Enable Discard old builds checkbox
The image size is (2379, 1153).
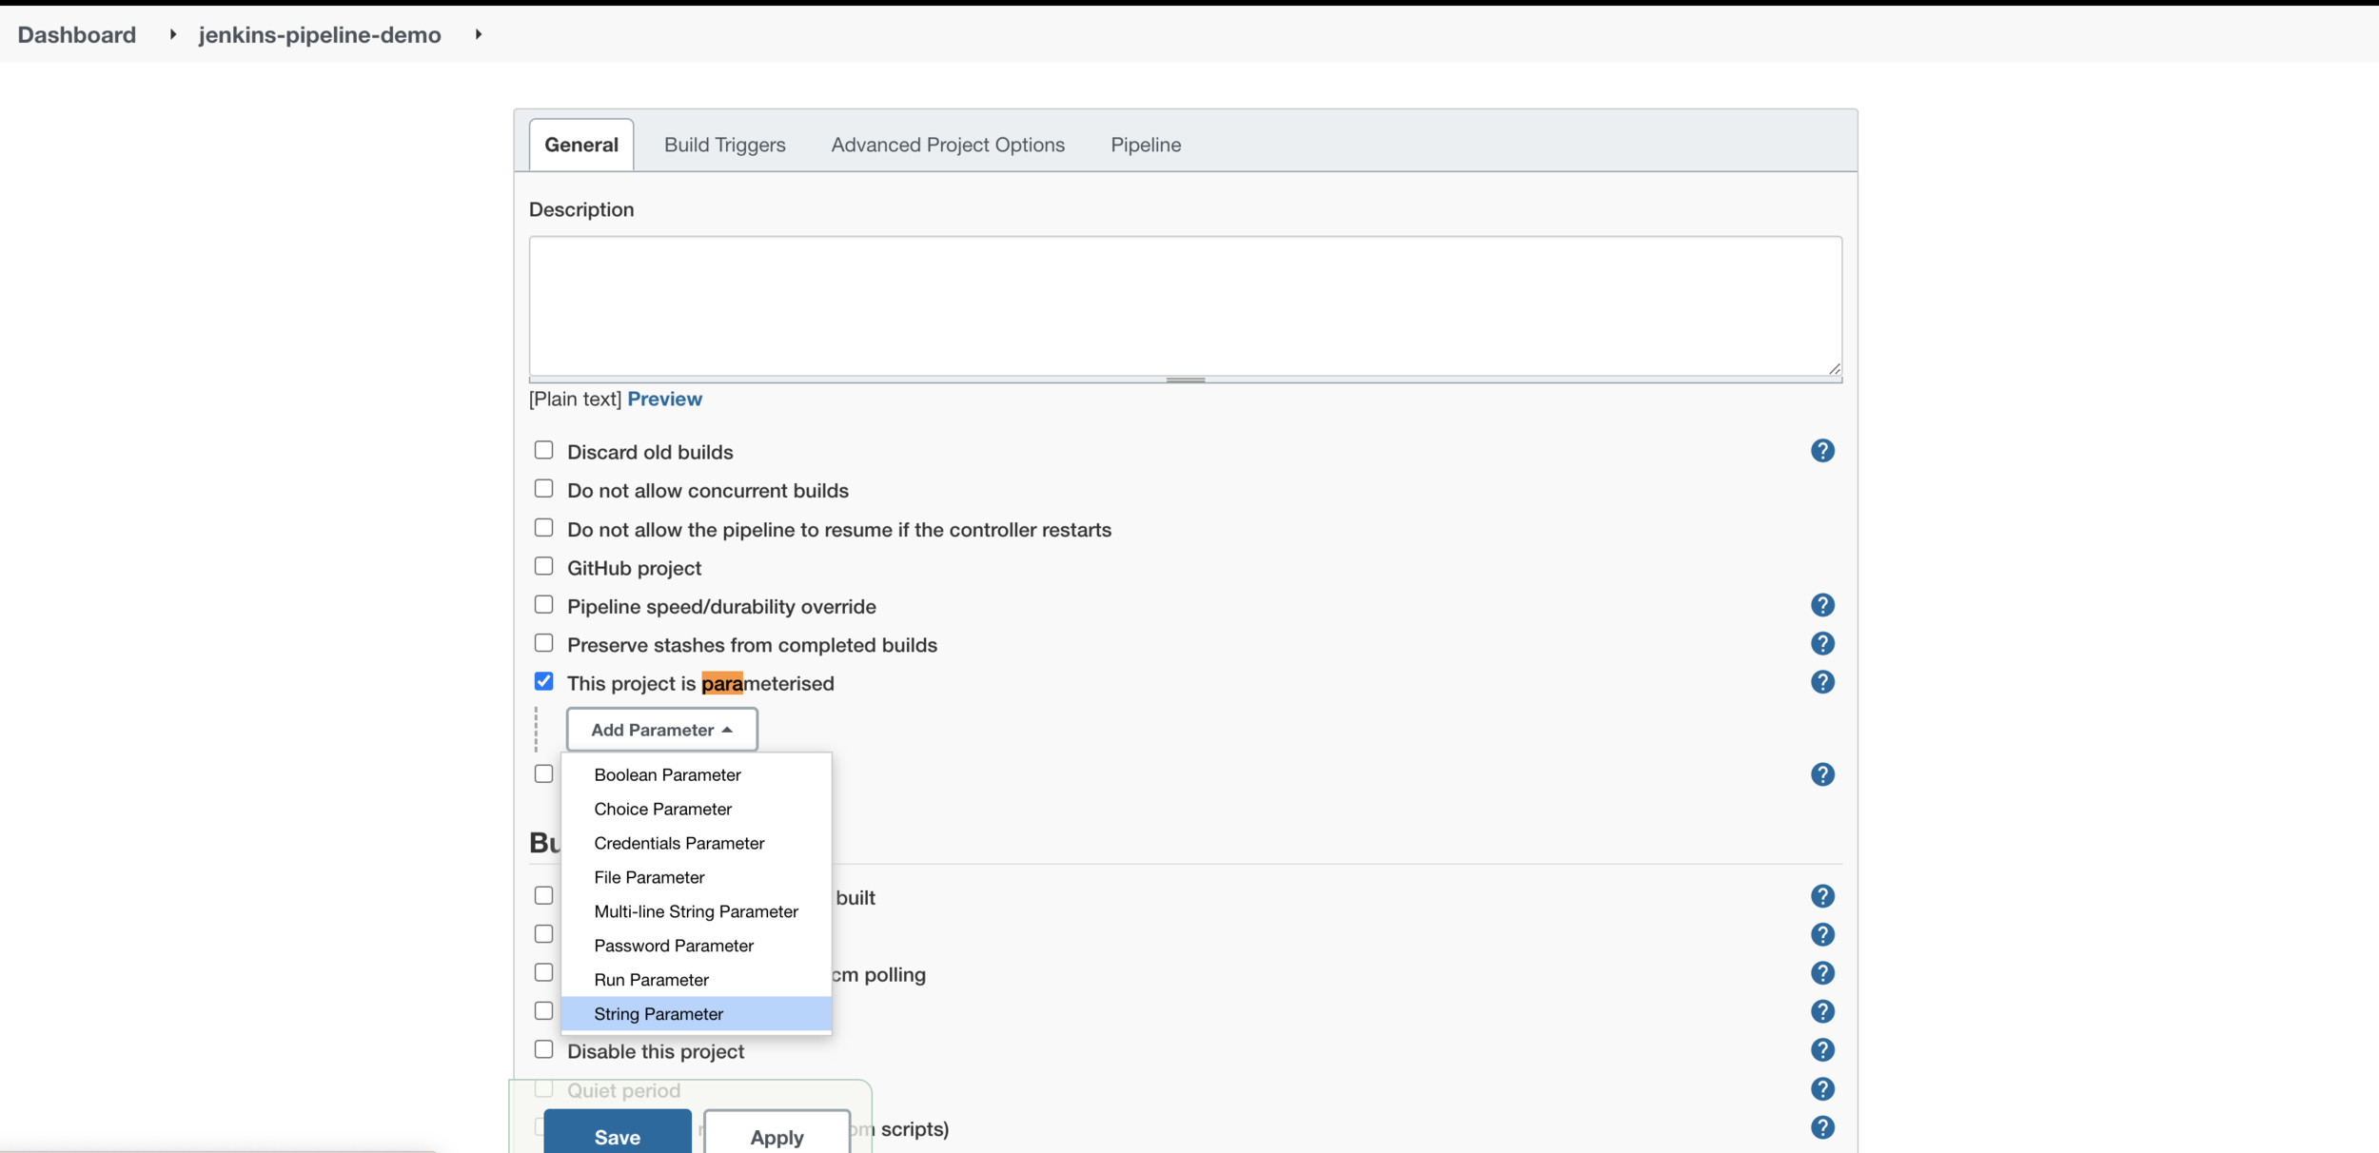543,450
